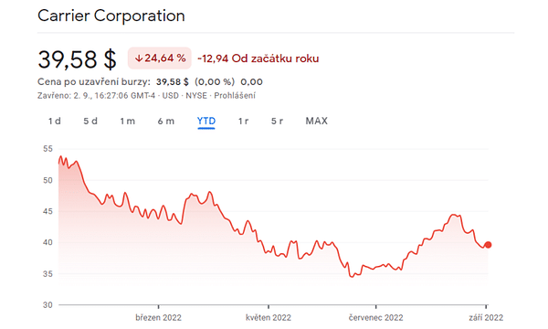
Task: Show the 5 r chart range
Action: [277, 121]
